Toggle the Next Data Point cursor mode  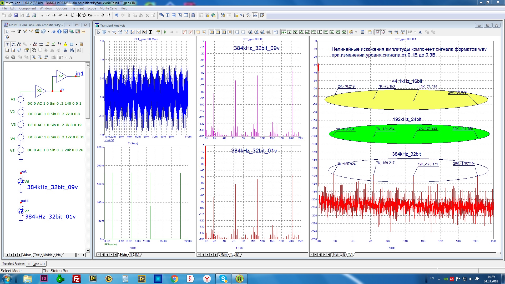pyautogui.click(x=283, y=32)
